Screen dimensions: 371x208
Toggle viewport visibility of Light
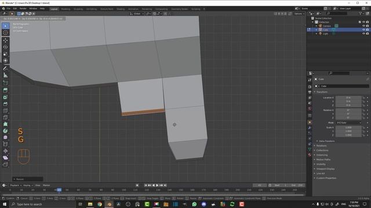click(363, 34)
